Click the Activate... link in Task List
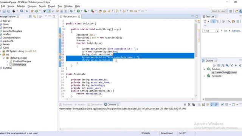The image size is (242, 136). [236, 31]
